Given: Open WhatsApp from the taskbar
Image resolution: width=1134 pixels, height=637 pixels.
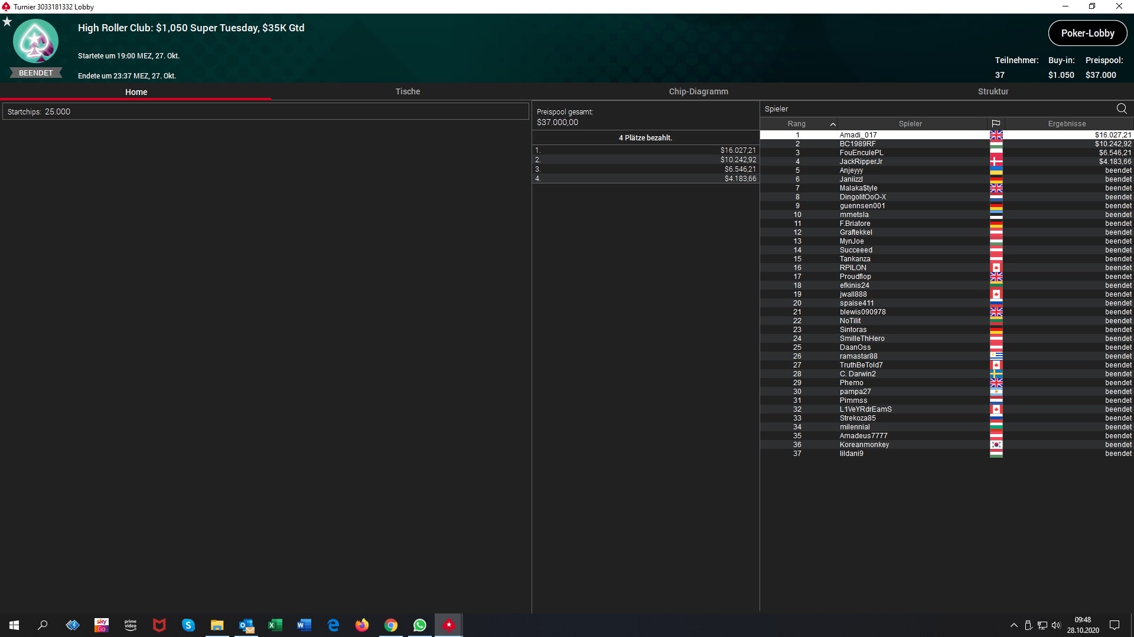Looking at the screenshot, I should click(x=420, y=625).
